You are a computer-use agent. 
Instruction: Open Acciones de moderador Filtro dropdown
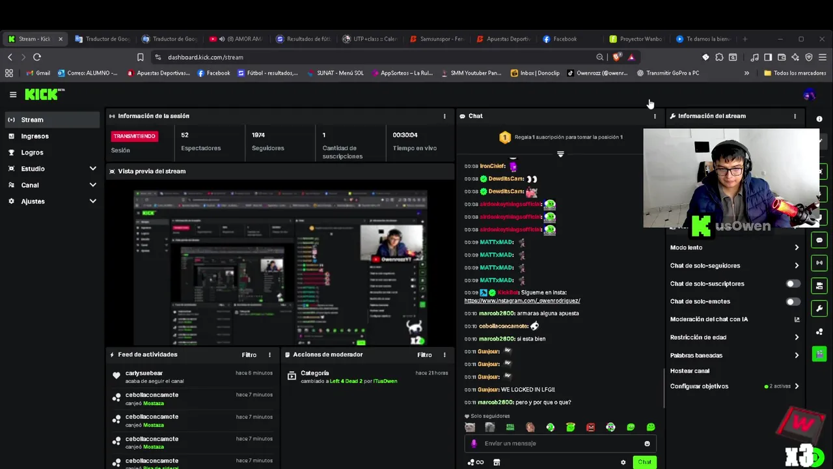click(424, 355)
